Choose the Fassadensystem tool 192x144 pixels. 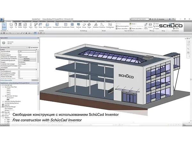(57, 25)
